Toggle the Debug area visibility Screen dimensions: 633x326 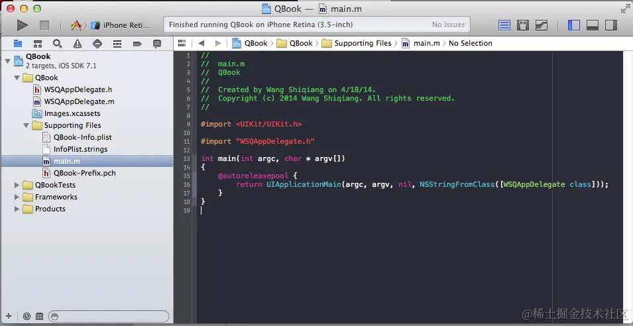point(592,25)
